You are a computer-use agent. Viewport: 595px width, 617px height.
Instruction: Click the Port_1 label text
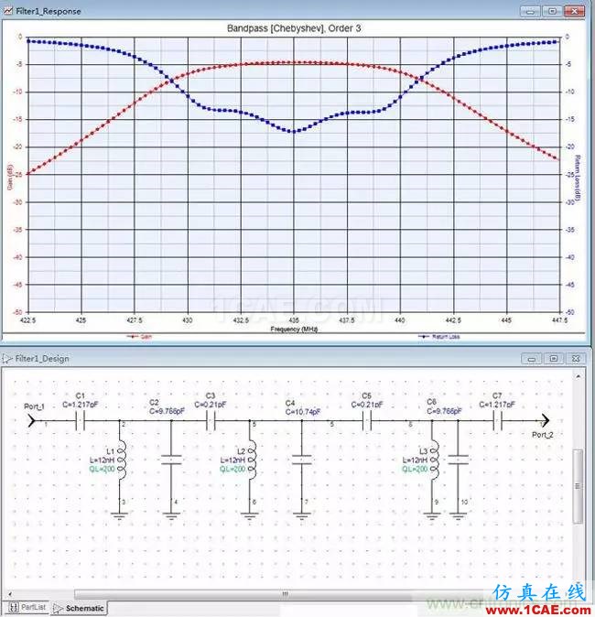click(x=34, y=406)
